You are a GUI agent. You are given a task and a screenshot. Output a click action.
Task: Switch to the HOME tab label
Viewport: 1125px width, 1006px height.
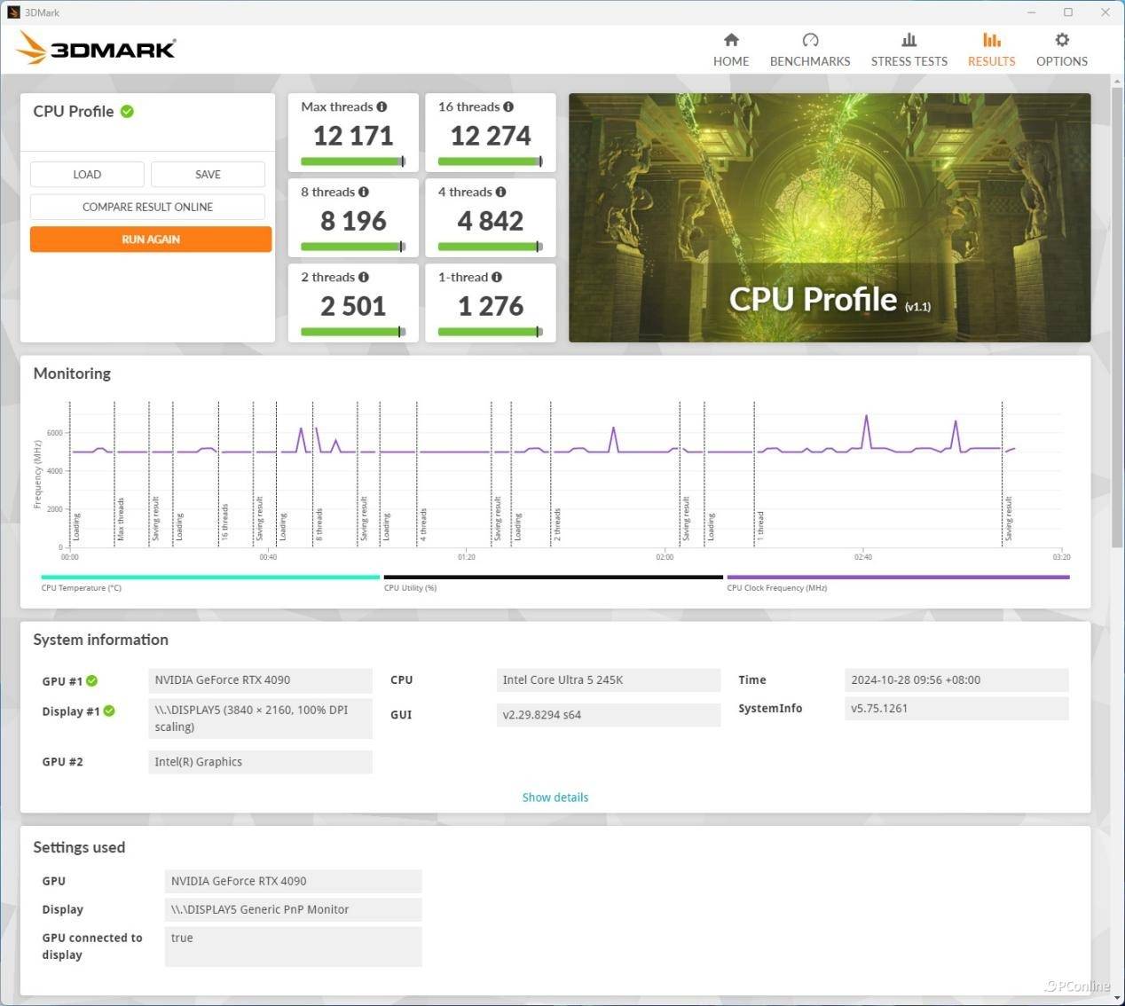[x=731, y=61]
